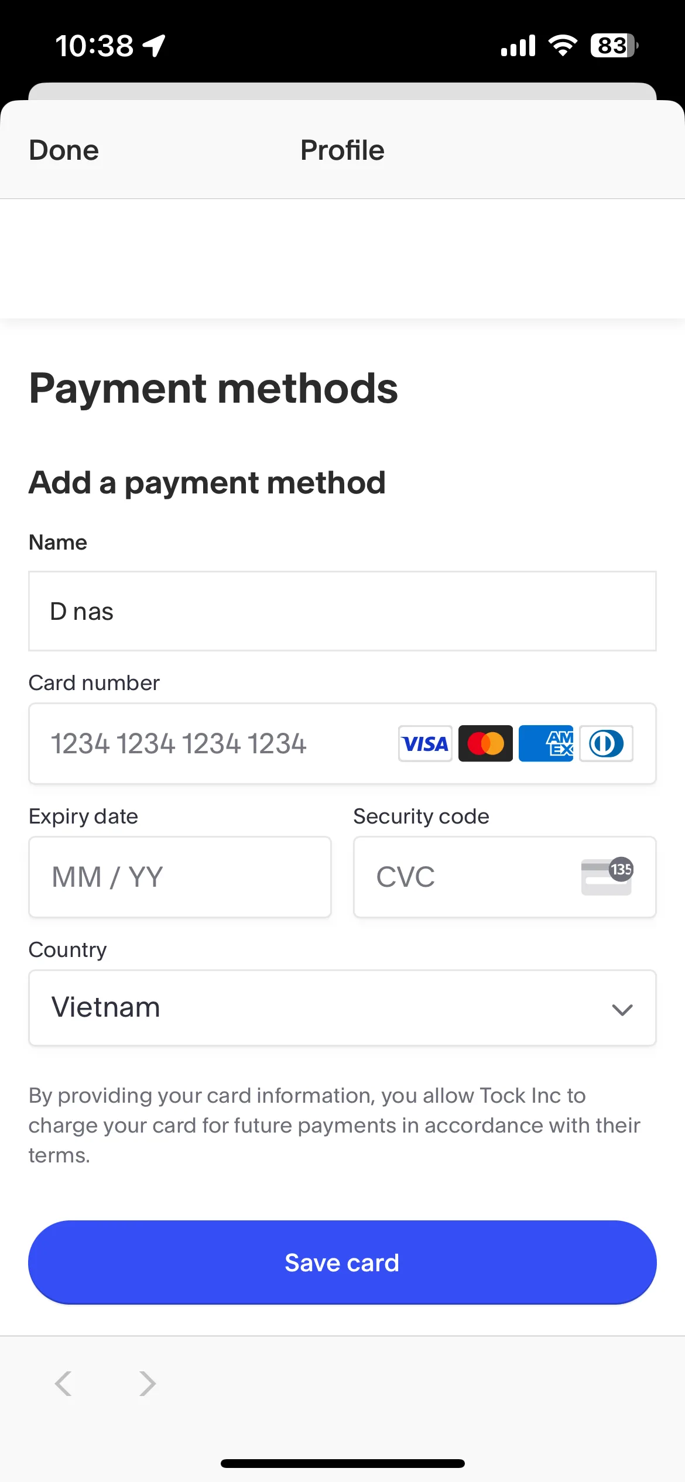Save the card with the blue button
The height and width of the screenshot is (1482, 685).
pyautogui.click(x=342, y=1263)
